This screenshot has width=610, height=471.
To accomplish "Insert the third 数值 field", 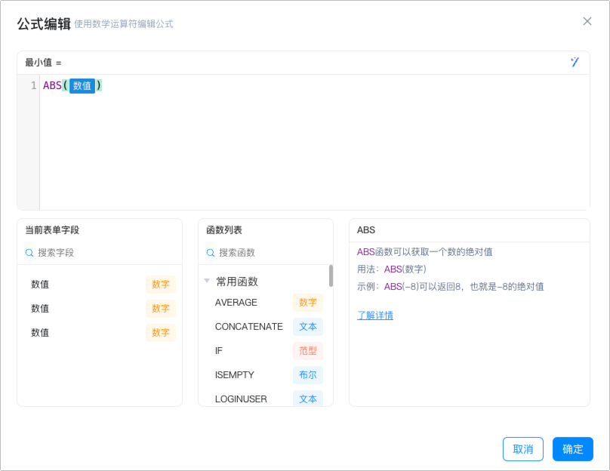I will (x=100, y=333).
